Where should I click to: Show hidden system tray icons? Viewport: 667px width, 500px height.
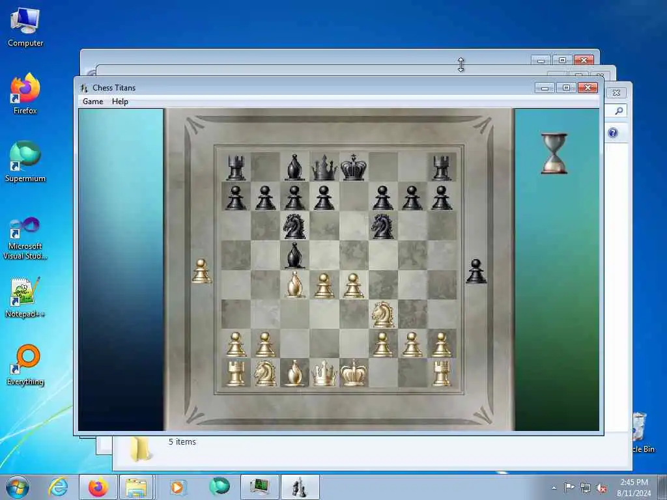pyautogui.click(x=554, y=488)
